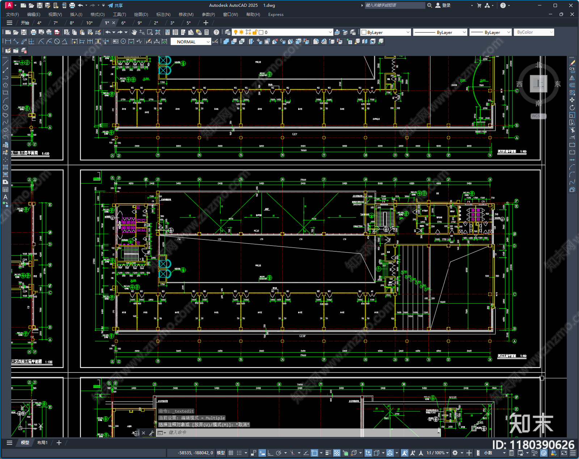Click the top face of ViewCube
This screenshot has width=579, height=459.
538,84
